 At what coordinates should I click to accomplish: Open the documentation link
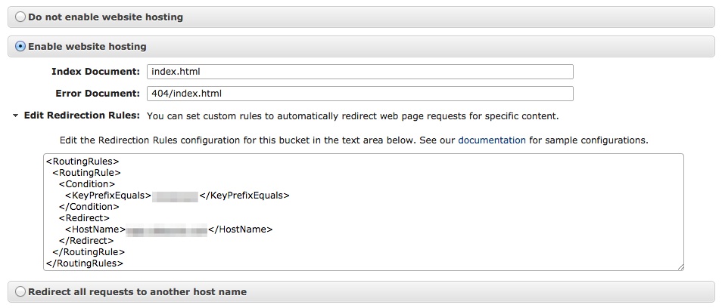(491, 140)
